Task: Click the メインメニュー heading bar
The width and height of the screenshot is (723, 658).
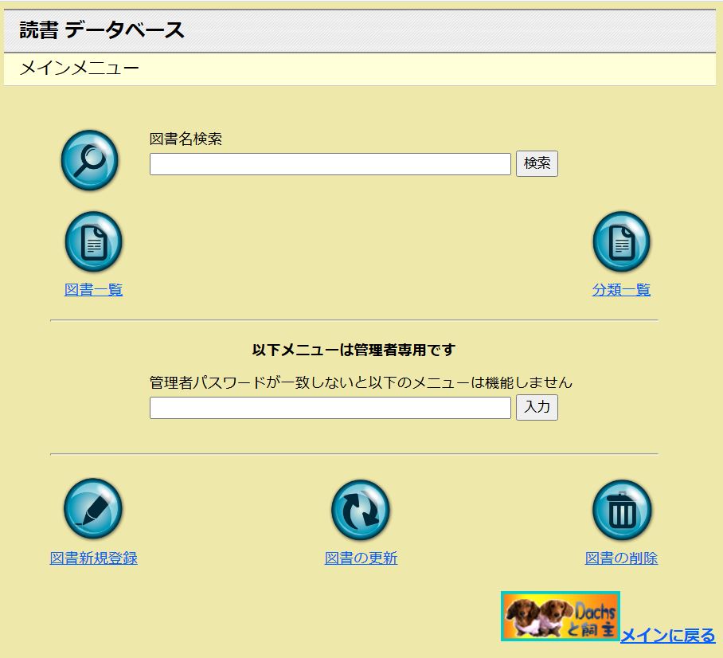Action: pyautogui.click(x=79, y=69)
